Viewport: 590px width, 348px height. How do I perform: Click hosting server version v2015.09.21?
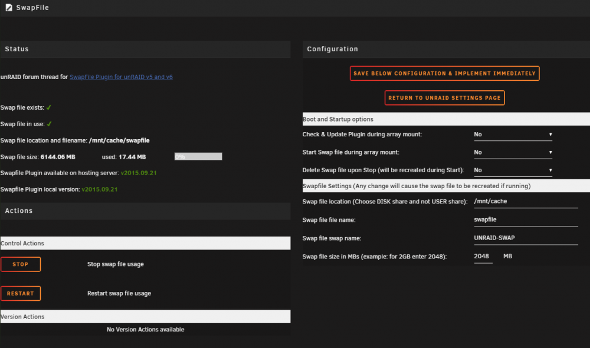pyautogui.click(x=139, y=173)
